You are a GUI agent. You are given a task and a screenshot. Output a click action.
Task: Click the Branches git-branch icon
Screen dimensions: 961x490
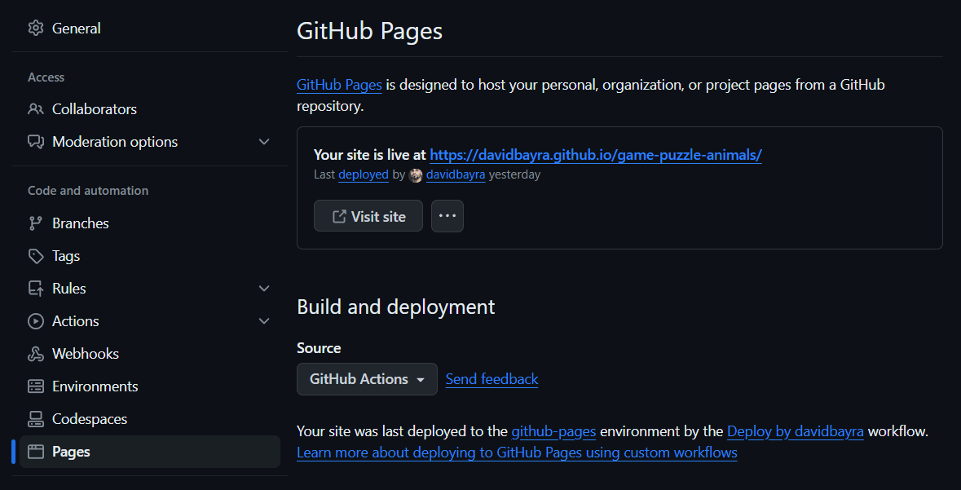(36, 223)
